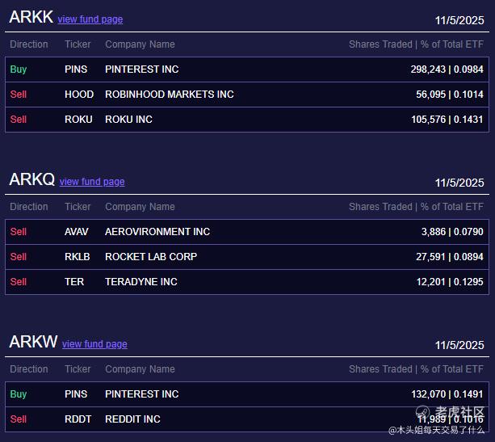Select REDDIT INC company name
The image size is (495, 442).
coord(132,419)
